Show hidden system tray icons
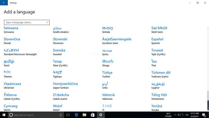Viewport: 209px width, 118px height. (x=175, y=115)
